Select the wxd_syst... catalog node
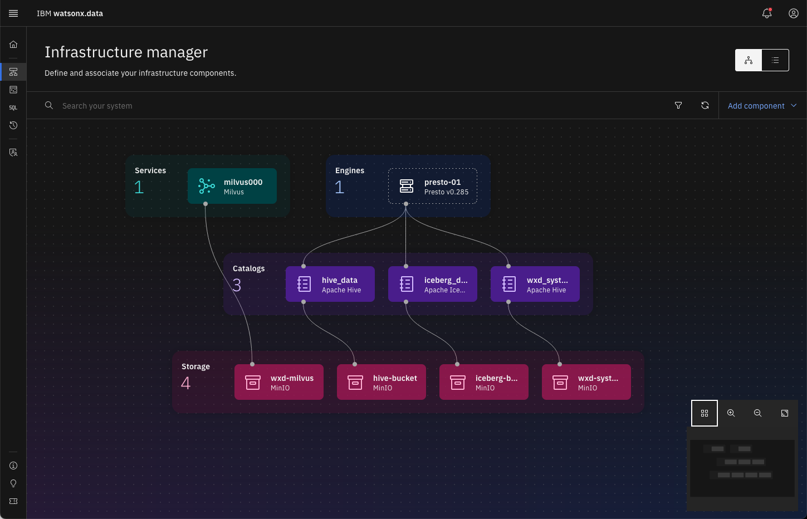Image resolution: width=807 pixels, height=519 pixels. point(535,284)
